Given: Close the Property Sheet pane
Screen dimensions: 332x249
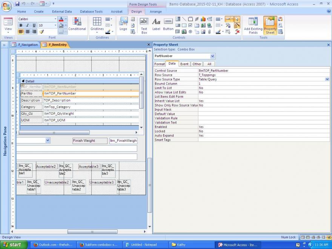Looking at the screenshot, I should click(x=328, y=45).
